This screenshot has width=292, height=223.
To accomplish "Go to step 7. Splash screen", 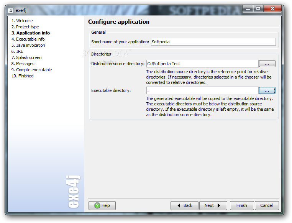I will tap(26, 57).
